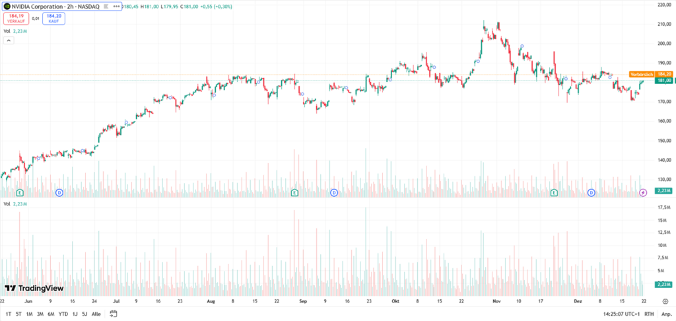Click the 0,01 spread value
This screenshot has width=676, height=321.
pos(36,18)
